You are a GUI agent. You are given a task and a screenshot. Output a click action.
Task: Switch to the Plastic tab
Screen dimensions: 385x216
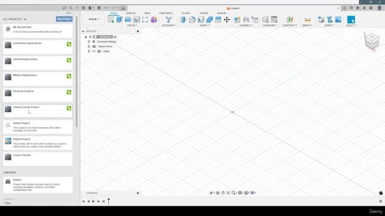tap(186, 13)
